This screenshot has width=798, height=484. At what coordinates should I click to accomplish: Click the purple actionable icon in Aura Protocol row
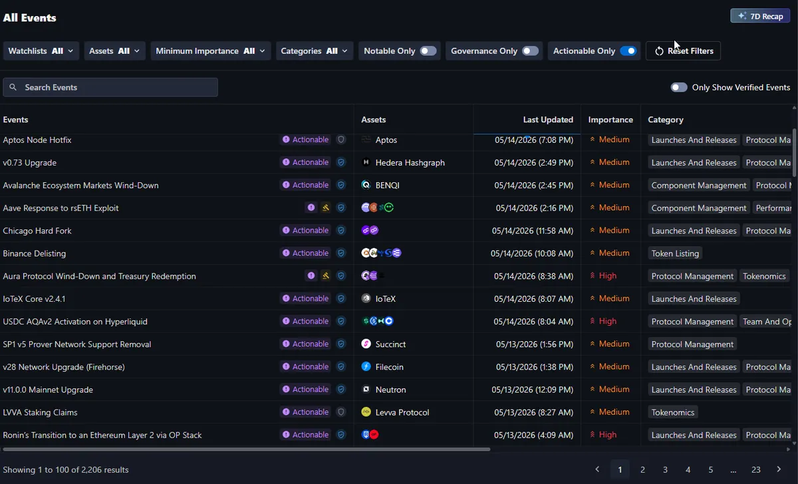pos(311,276)
